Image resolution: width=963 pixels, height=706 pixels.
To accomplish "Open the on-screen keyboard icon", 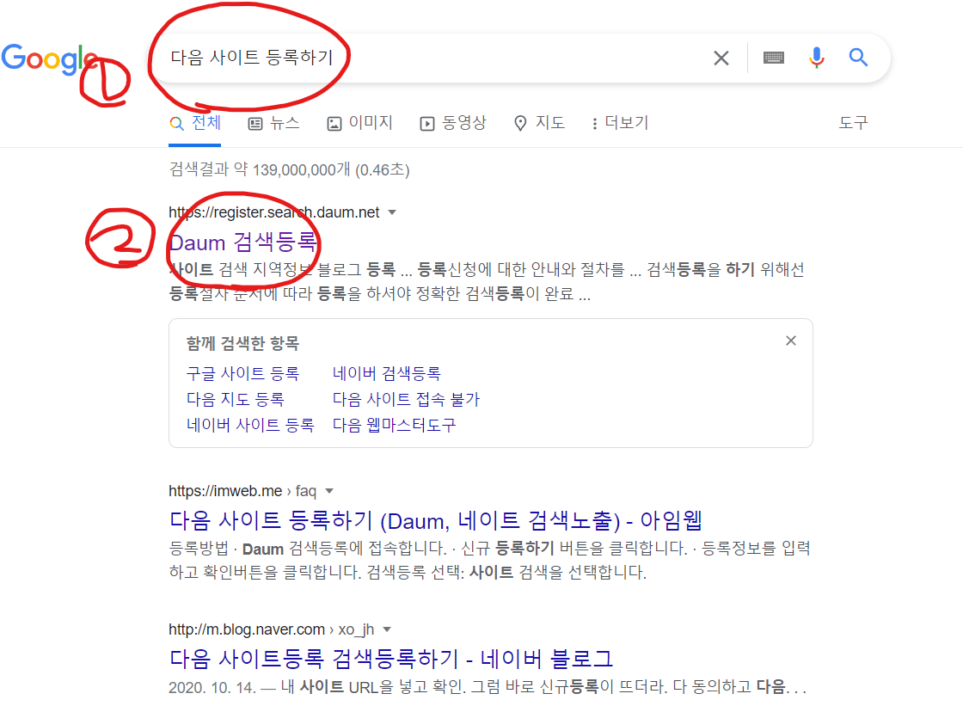I will [x=773, y=58].
